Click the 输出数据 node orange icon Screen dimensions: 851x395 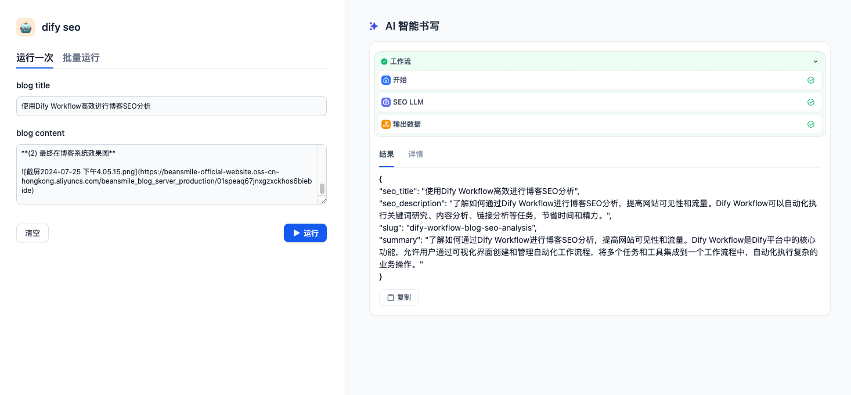pyautogui.click(x=386, y=124)
